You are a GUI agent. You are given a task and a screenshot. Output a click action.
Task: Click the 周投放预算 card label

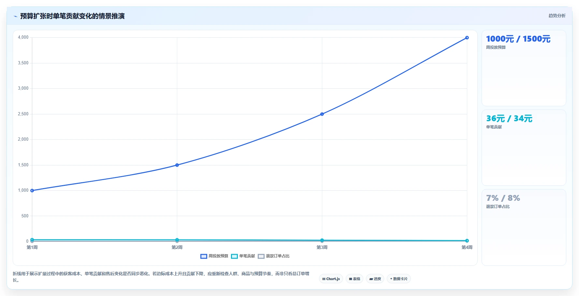click(x=496, y=47)
